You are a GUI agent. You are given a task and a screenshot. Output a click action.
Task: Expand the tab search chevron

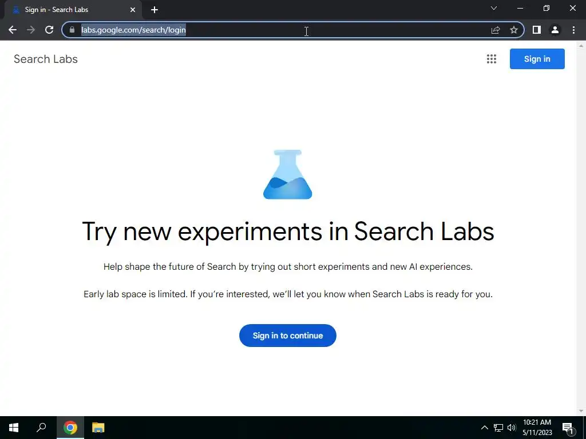pyautogui.click(x=494, y=8)
